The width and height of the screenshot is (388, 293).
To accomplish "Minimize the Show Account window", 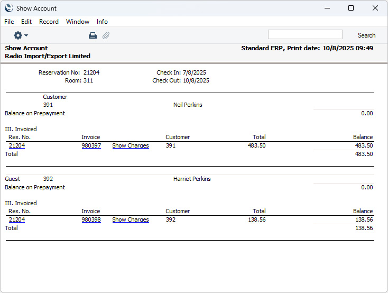I will 327,8.
